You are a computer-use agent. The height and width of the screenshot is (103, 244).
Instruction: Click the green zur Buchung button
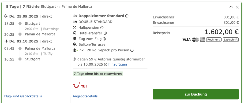(196, 94)
